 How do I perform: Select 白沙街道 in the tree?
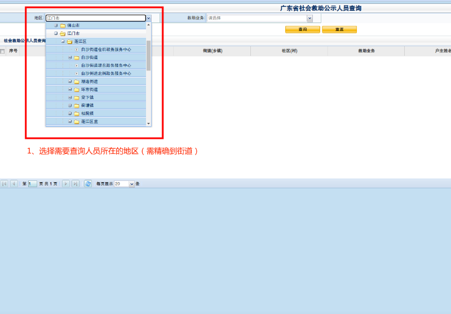click(x=90, y=58)
